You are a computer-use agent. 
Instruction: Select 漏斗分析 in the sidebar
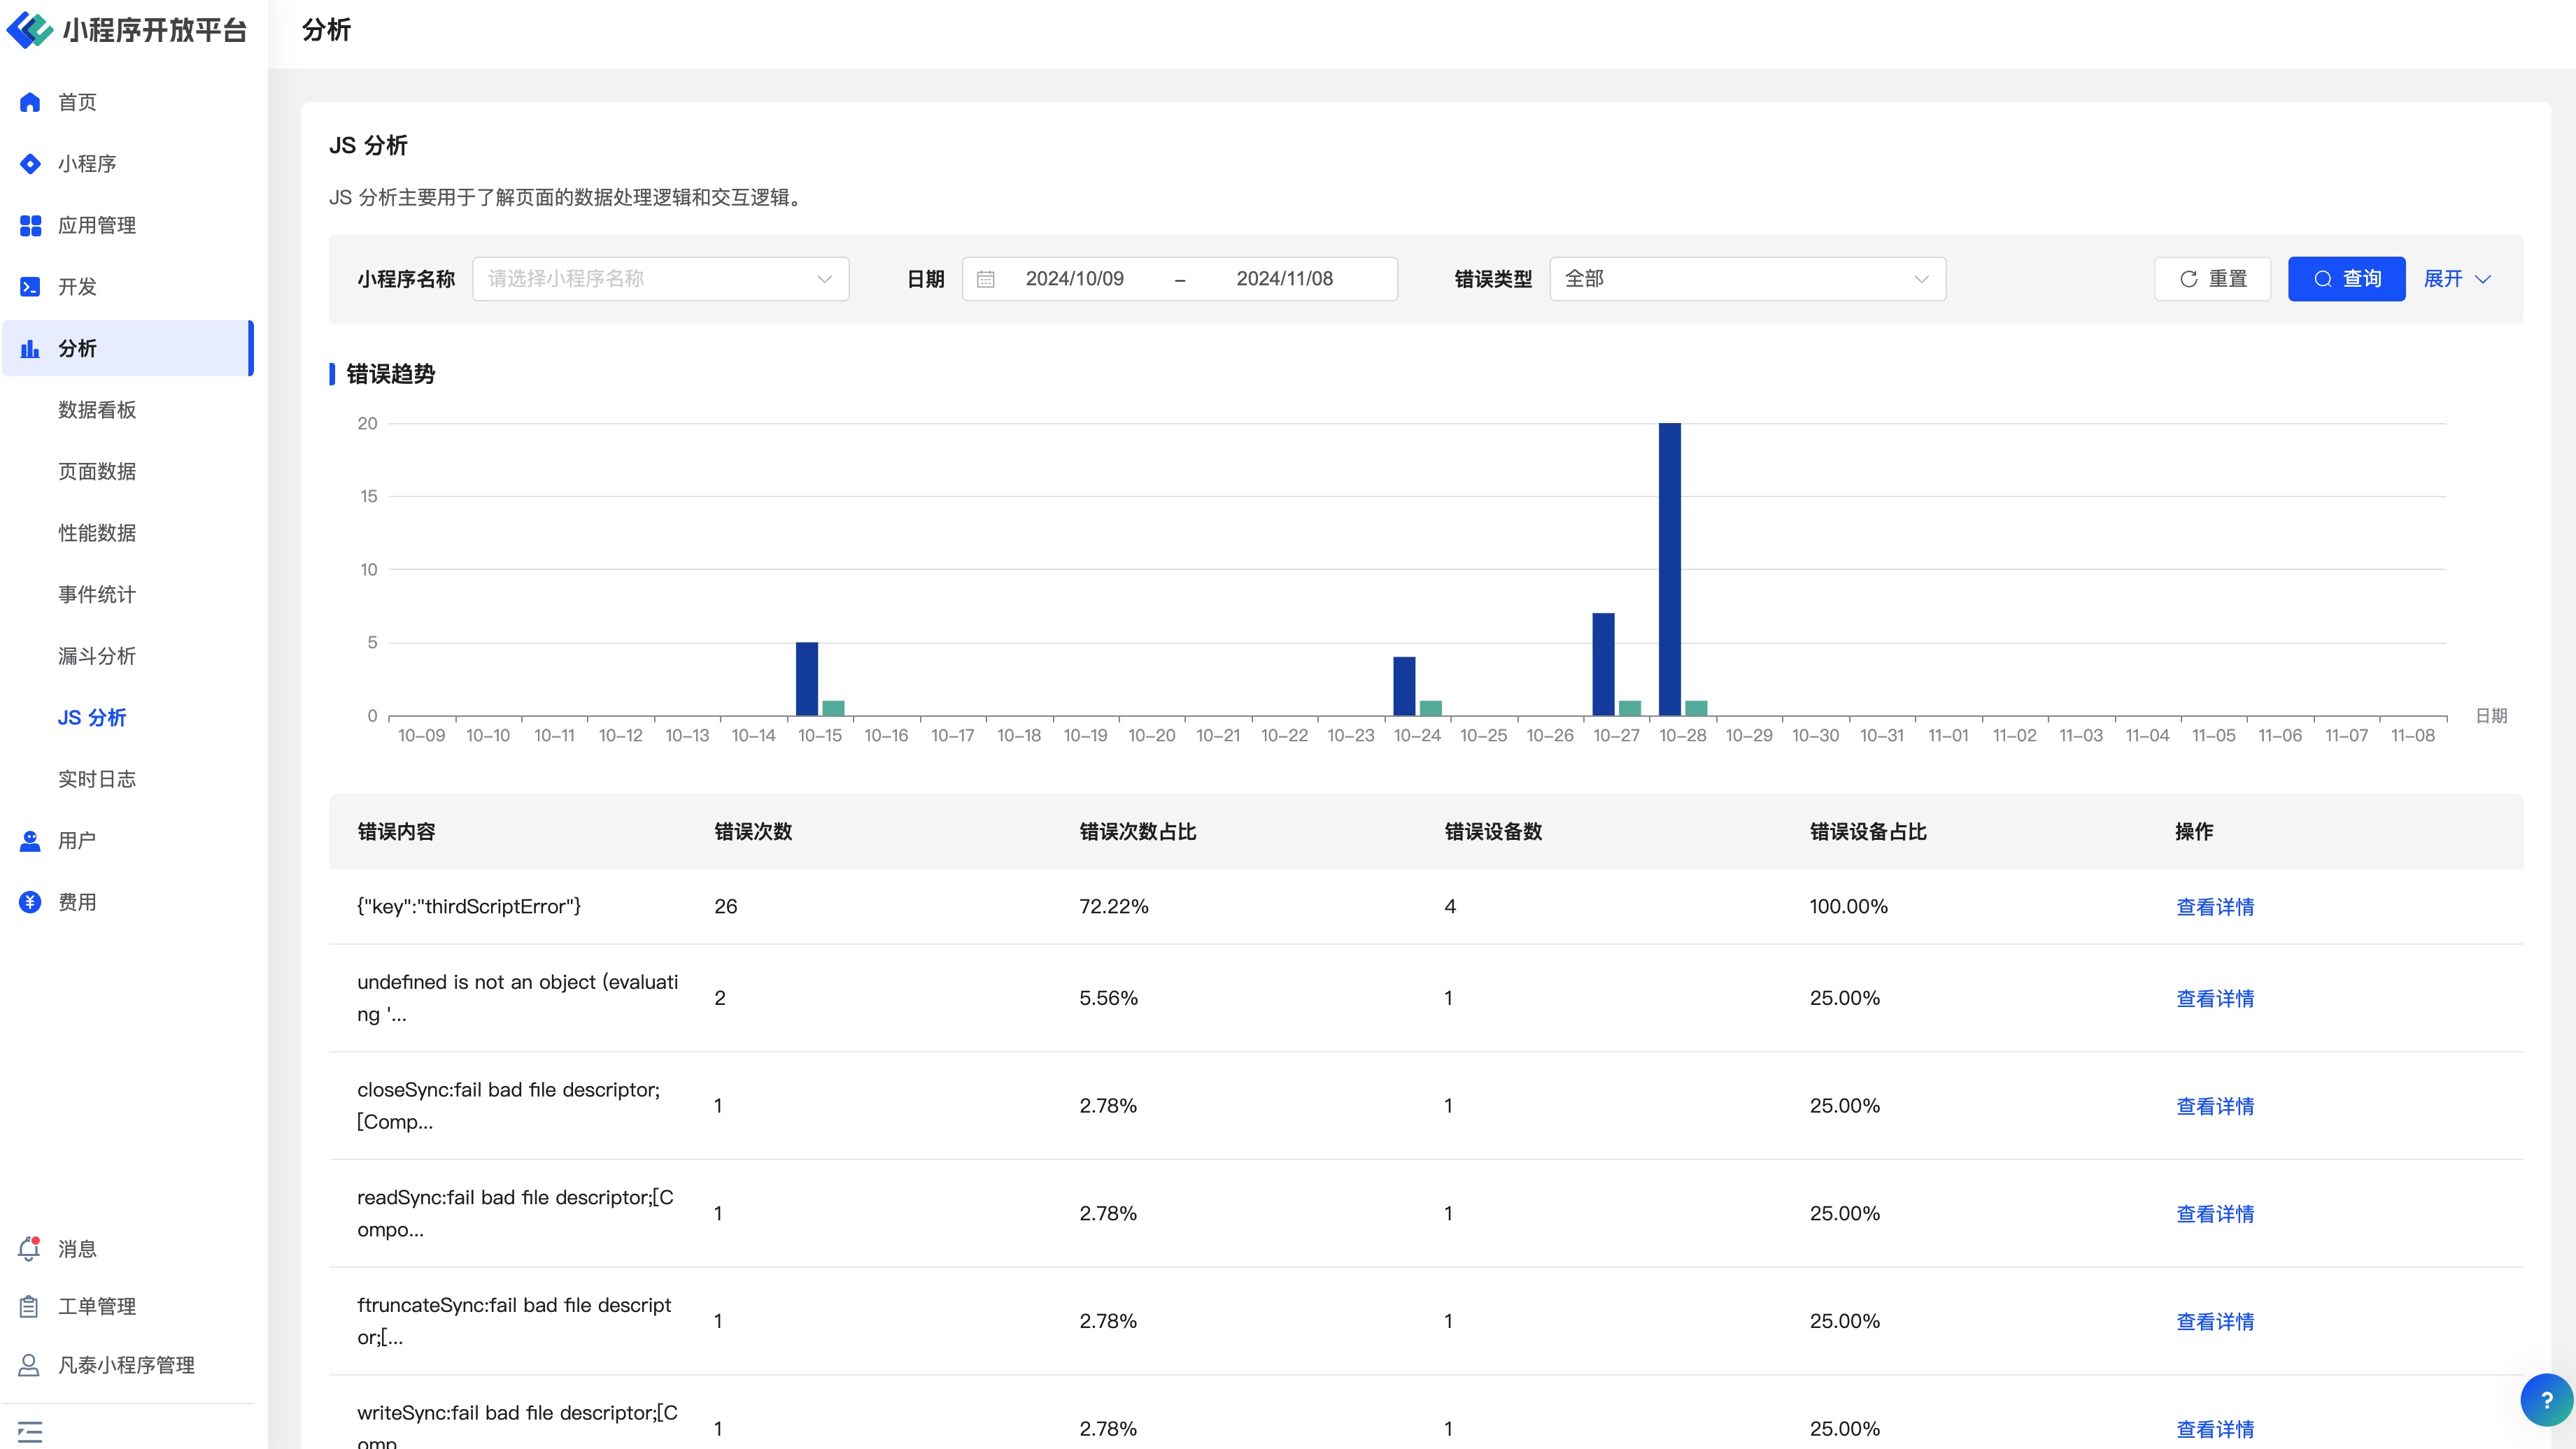97,655
